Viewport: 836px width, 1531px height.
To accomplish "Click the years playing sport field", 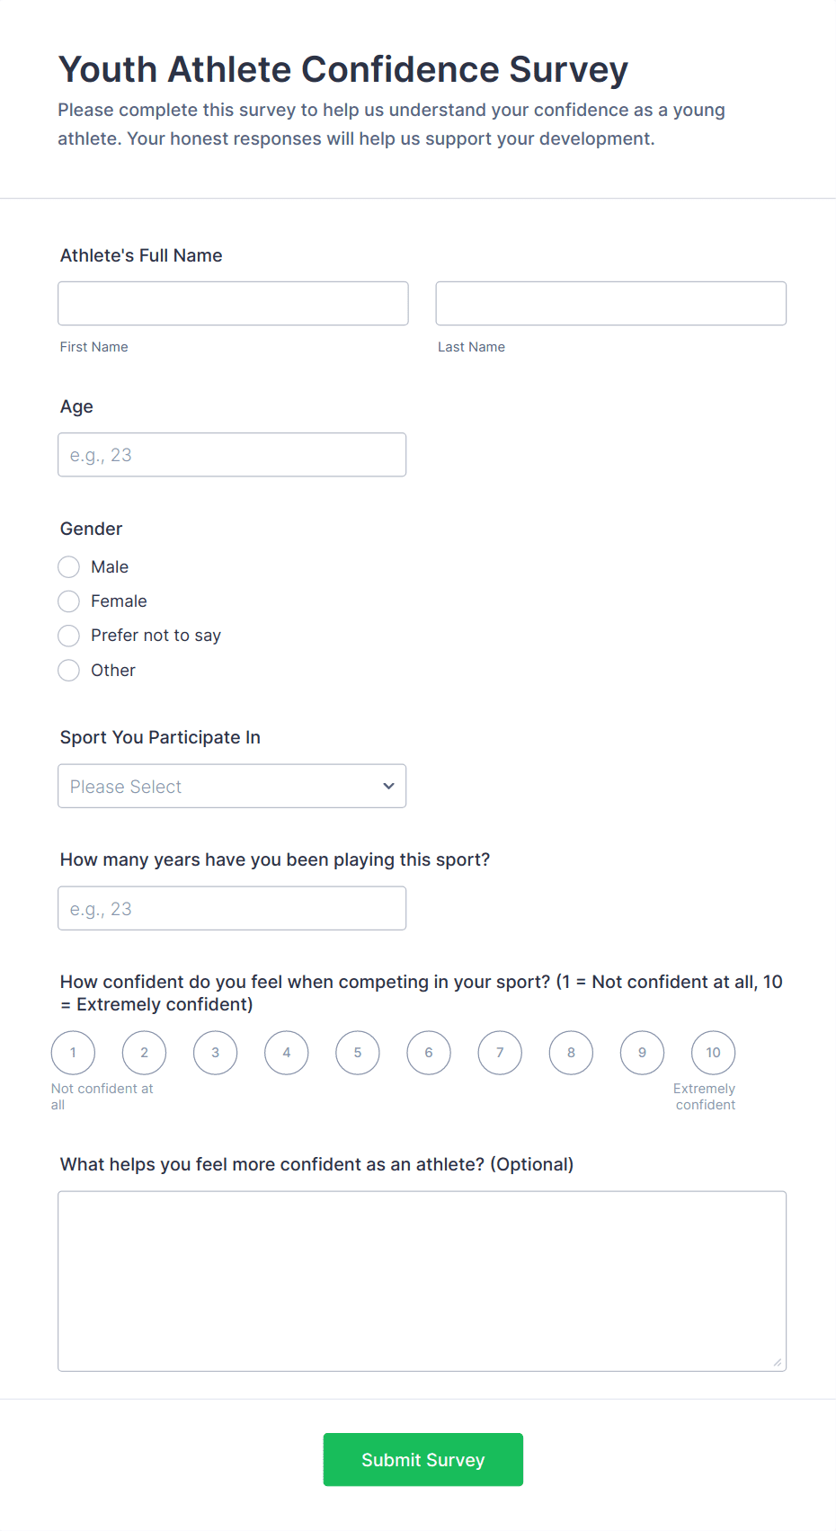I will pos(232,909).
